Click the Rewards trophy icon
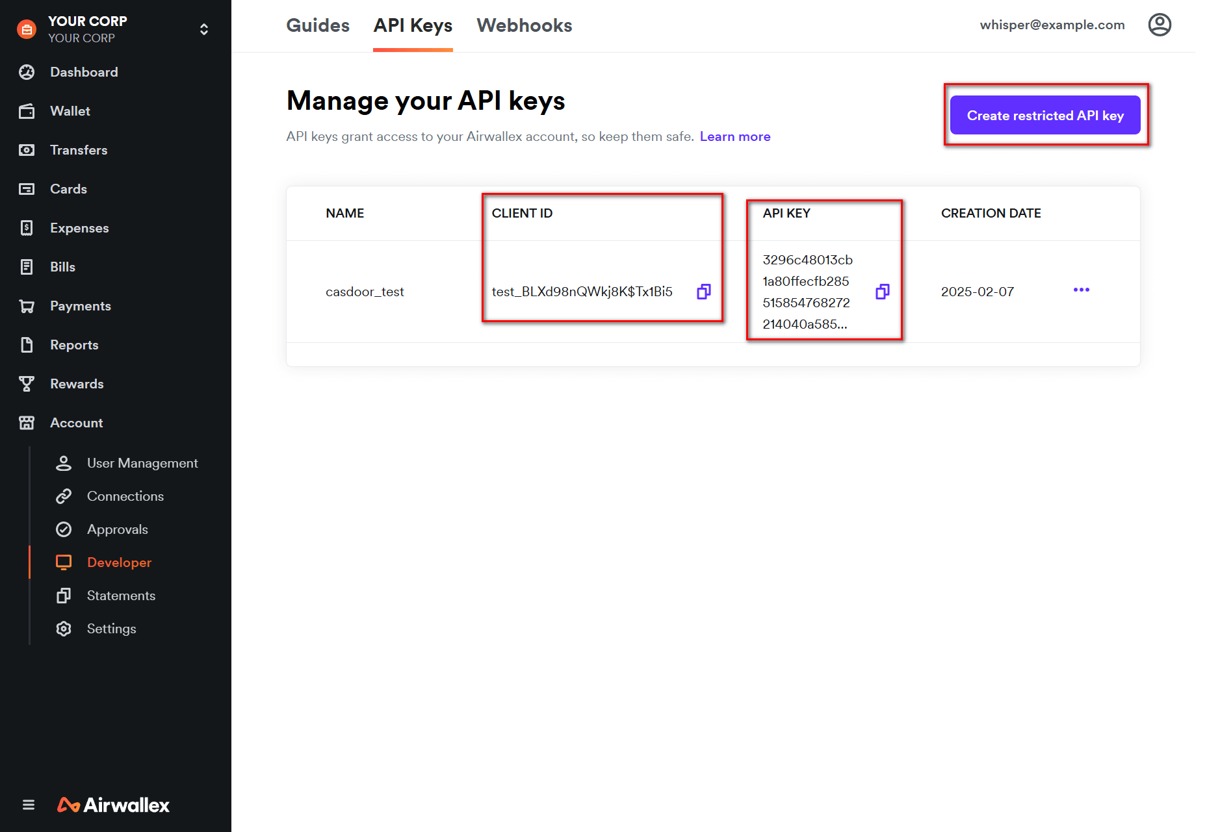This screenshot has height=832, width=1207. tap(27, 383)
